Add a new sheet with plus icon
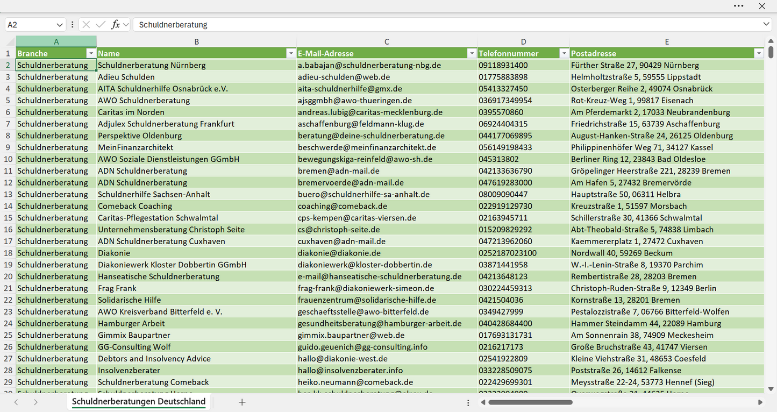The image size is (777, 412). click(242, 402)
